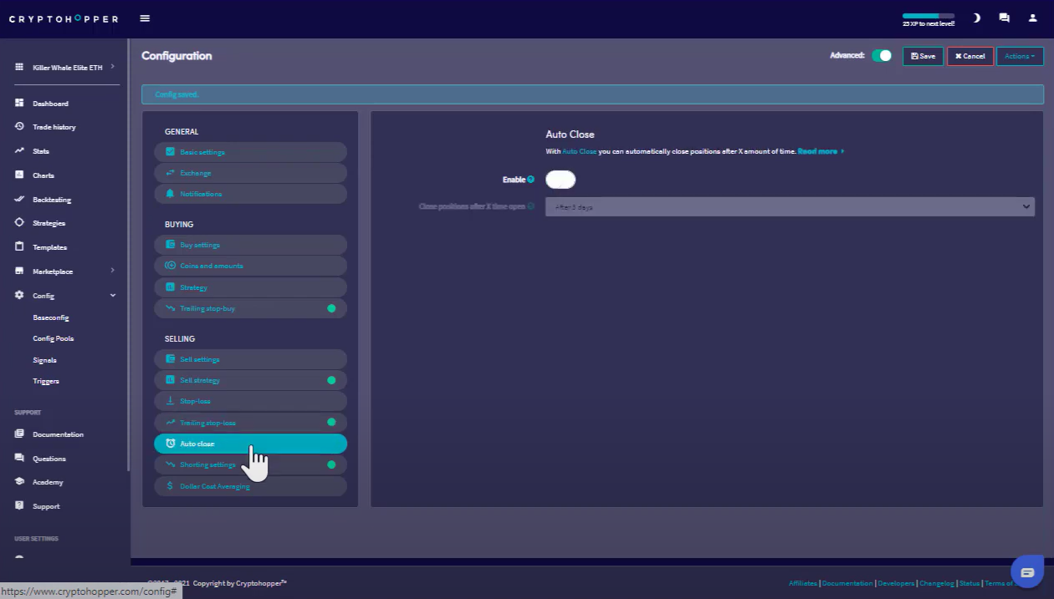Toggle the Advanced mode switch

pos(882,56)
